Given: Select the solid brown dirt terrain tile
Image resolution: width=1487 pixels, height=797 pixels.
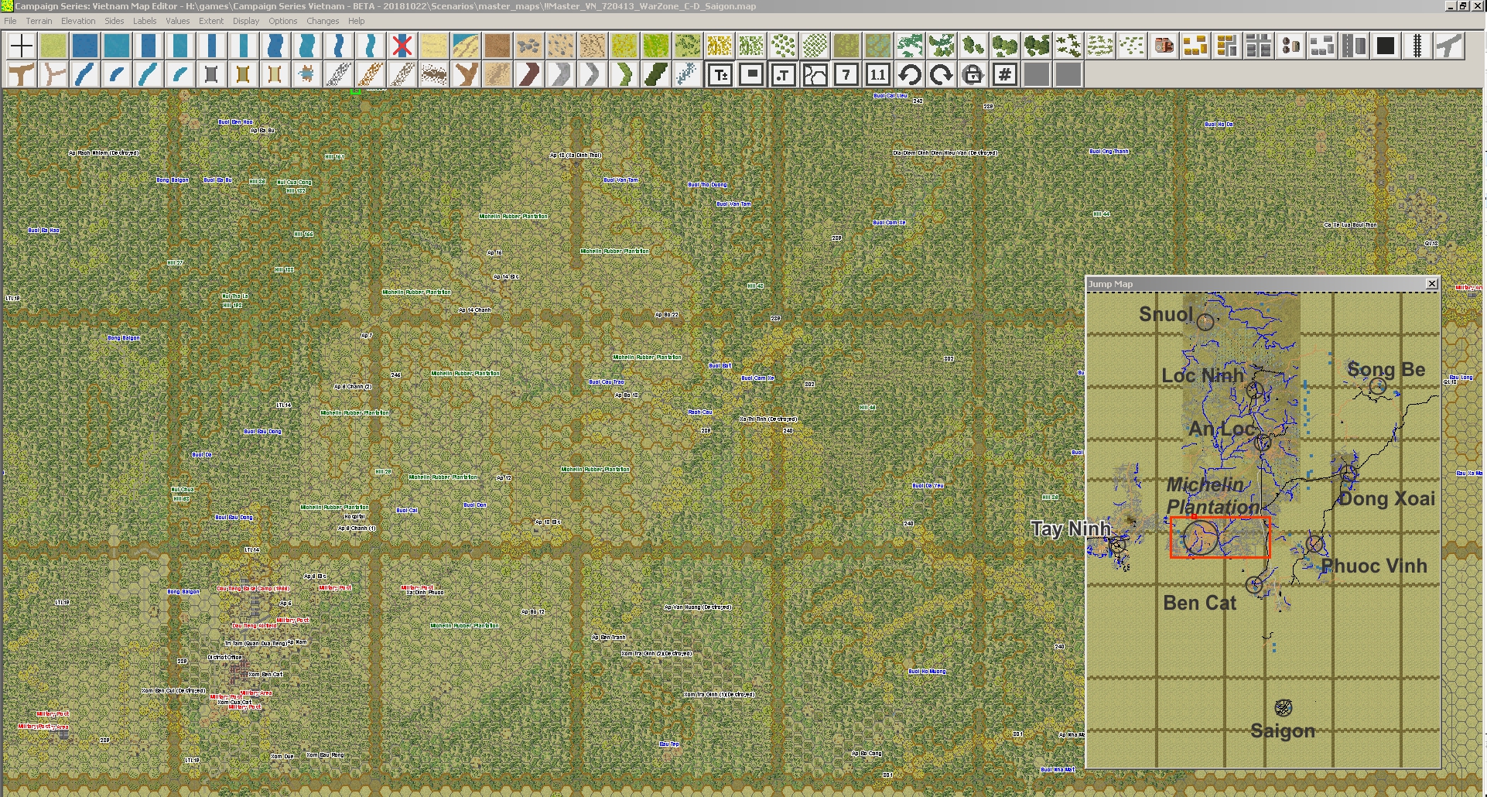Looking at the screenshot, I should (x=497, y=46).
